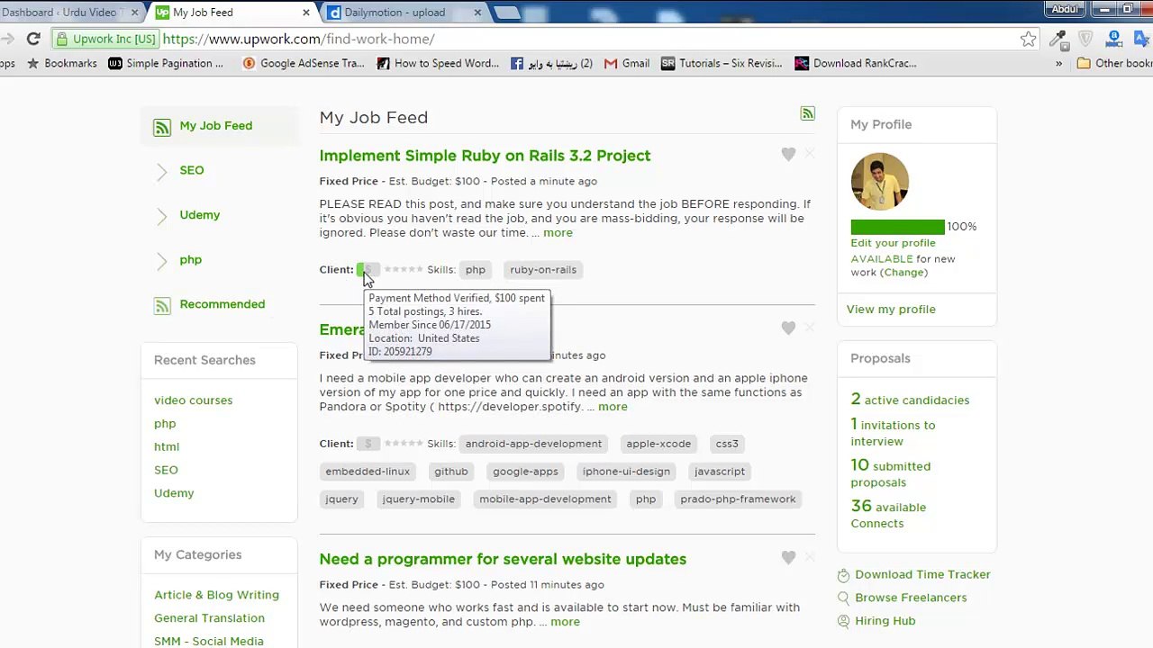Expand the php saved search chevron

click(162, 262)
